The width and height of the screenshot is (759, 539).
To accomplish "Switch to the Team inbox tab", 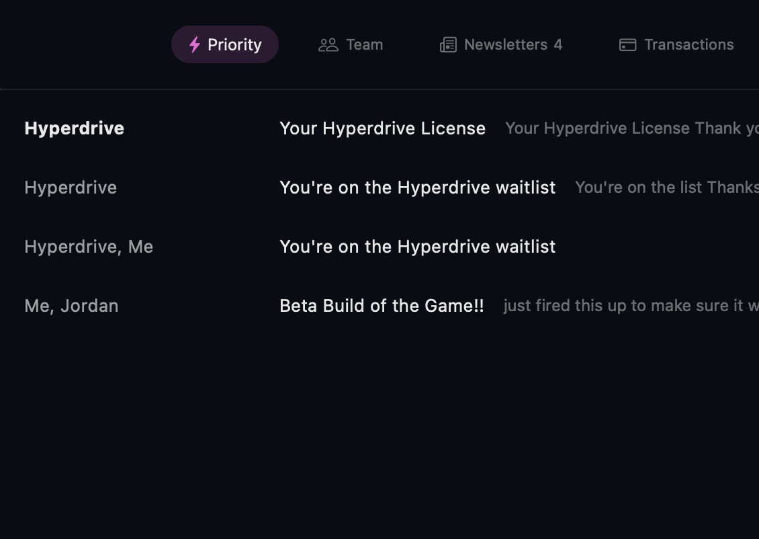I will [x=351, y=44].
